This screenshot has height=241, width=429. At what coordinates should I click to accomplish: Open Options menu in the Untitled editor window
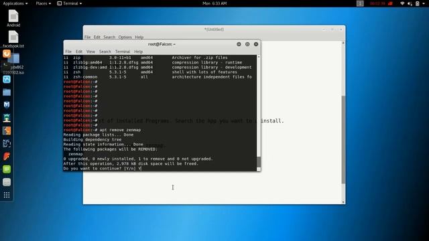[x=125, y=37]
